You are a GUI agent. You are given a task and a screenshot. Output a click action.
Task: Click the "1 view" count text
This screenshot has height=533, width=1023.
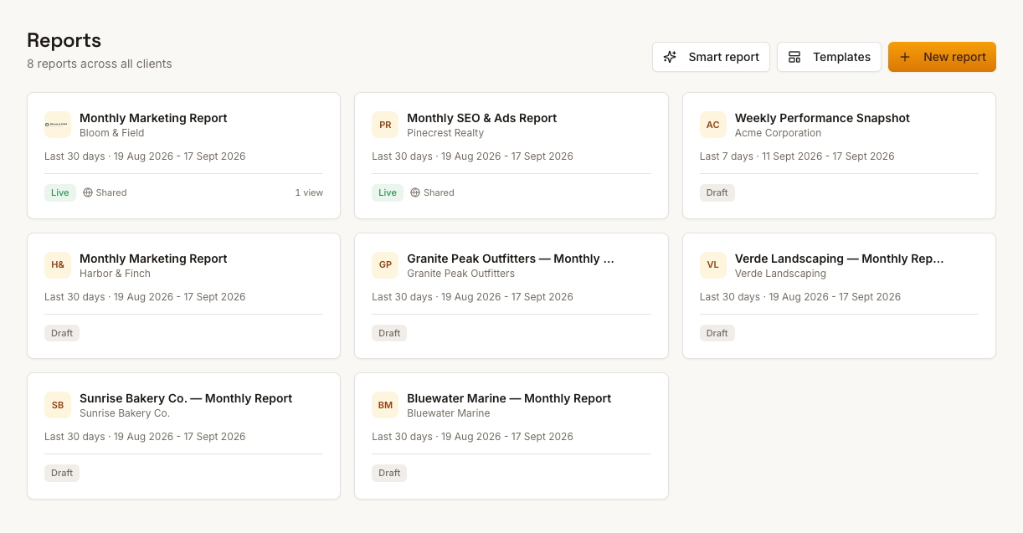tap(309, 192)
